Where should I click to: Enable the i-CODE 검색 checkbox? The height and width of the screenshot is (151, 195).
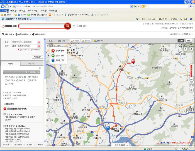(74, 26)
